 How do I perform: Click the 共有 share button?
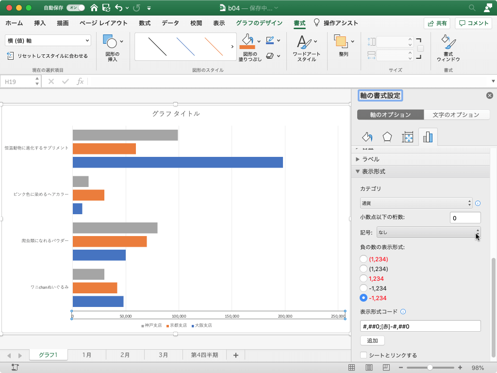[437, 23]
